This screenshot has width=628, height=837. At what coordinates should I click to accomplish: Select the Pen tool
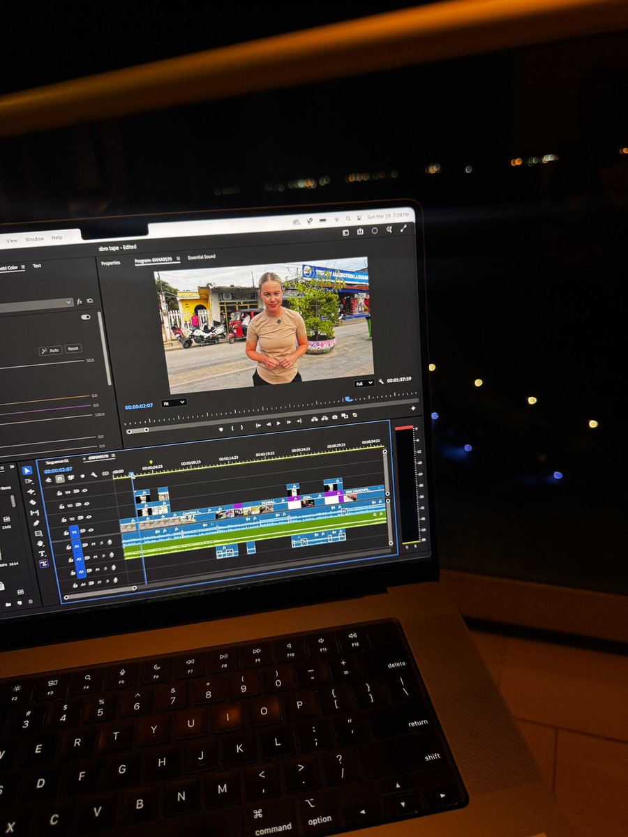(x=36, y=523)
